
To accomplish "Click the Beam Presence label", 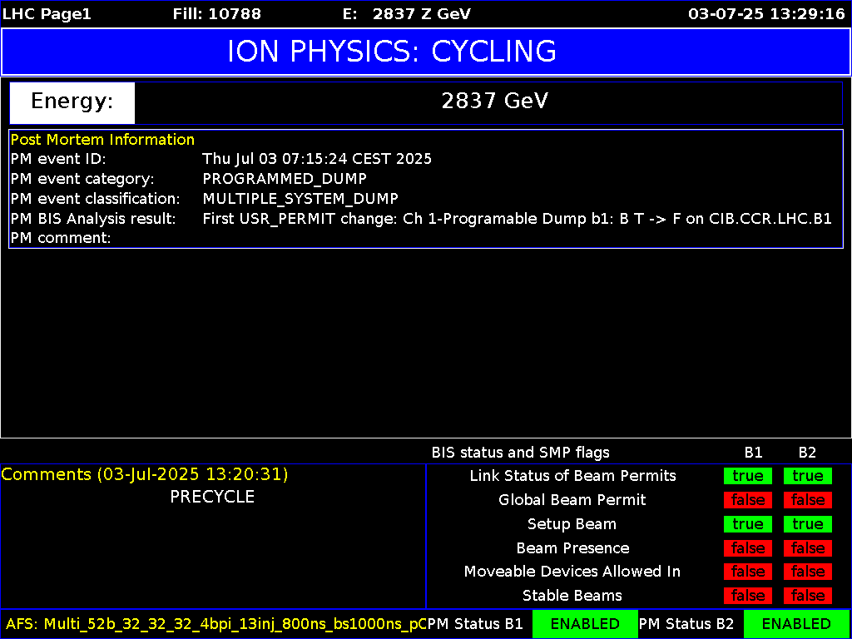I will 572,548.
